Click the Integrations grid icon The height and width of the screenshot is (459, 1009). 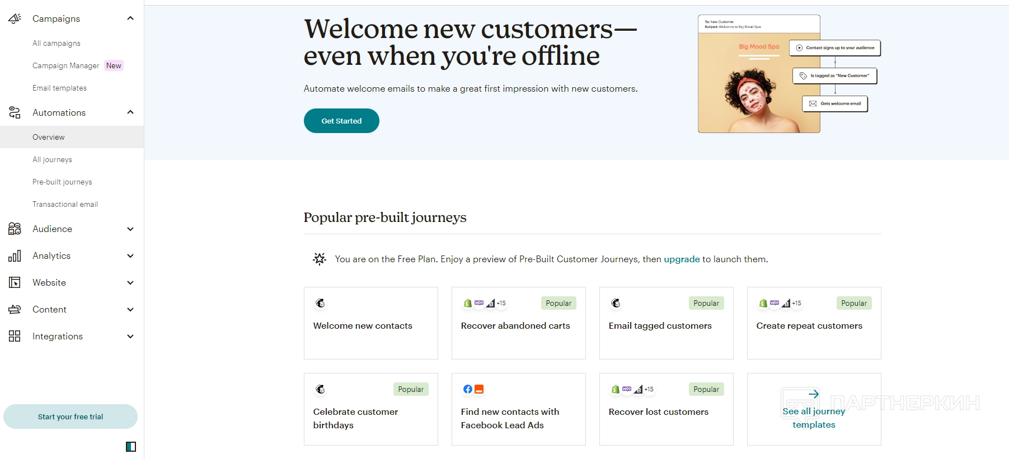[15, 336]
